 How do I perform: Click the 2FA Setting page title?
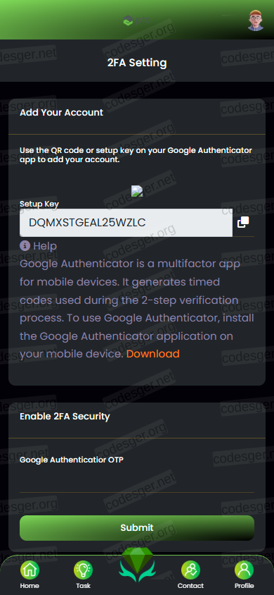[x=137, y=63]
